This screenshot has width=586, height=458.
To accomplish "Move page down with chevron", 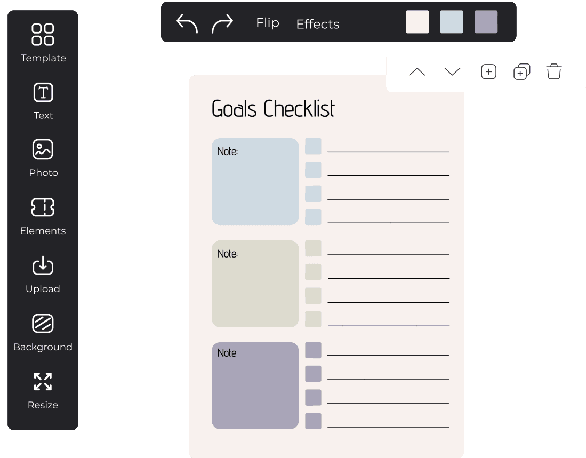I will 452,71.
